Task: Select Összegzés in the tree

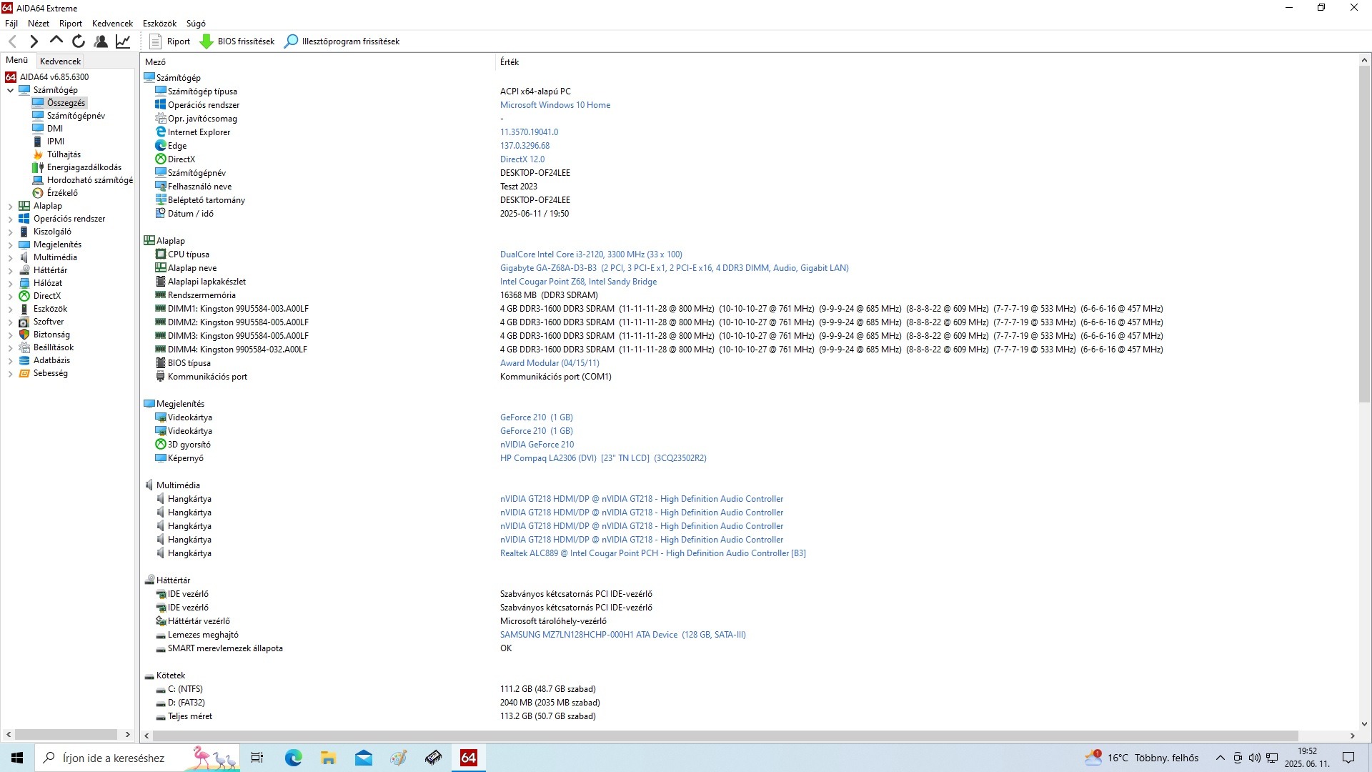Action: click(x=66, y=103)
